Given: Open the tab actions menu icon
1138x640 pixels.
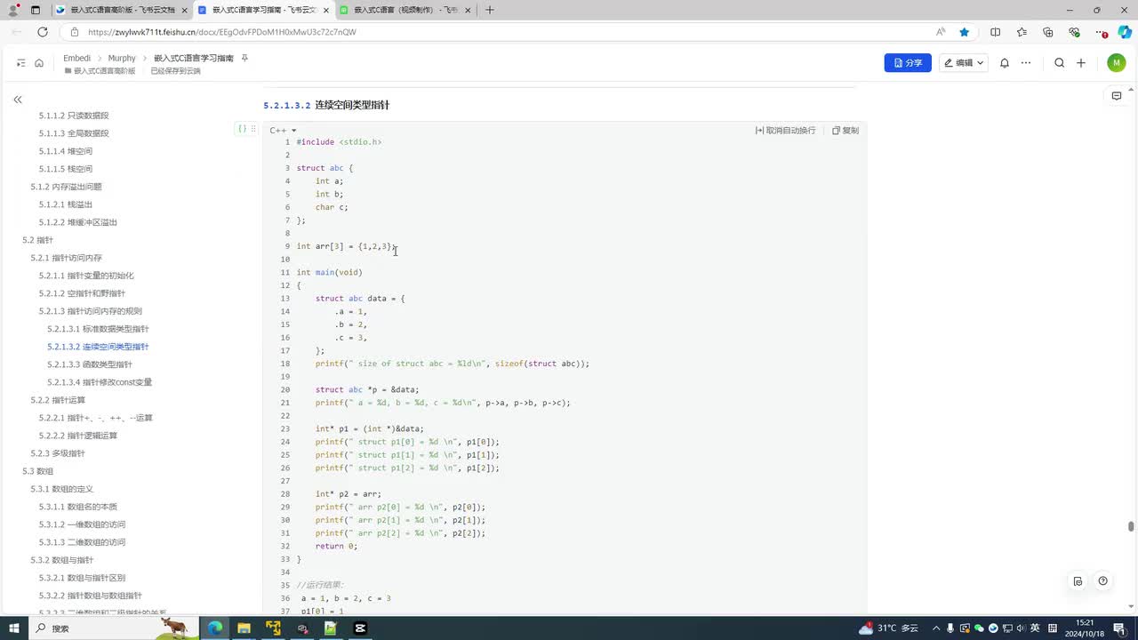Looking at the screenshot, I should pyautogui.click(x=36, y=10).
